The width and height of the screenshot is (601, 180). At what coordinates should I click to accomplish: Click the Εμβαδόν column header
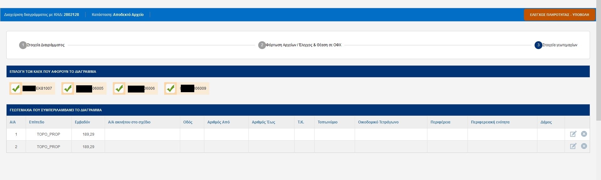point(82,122)
